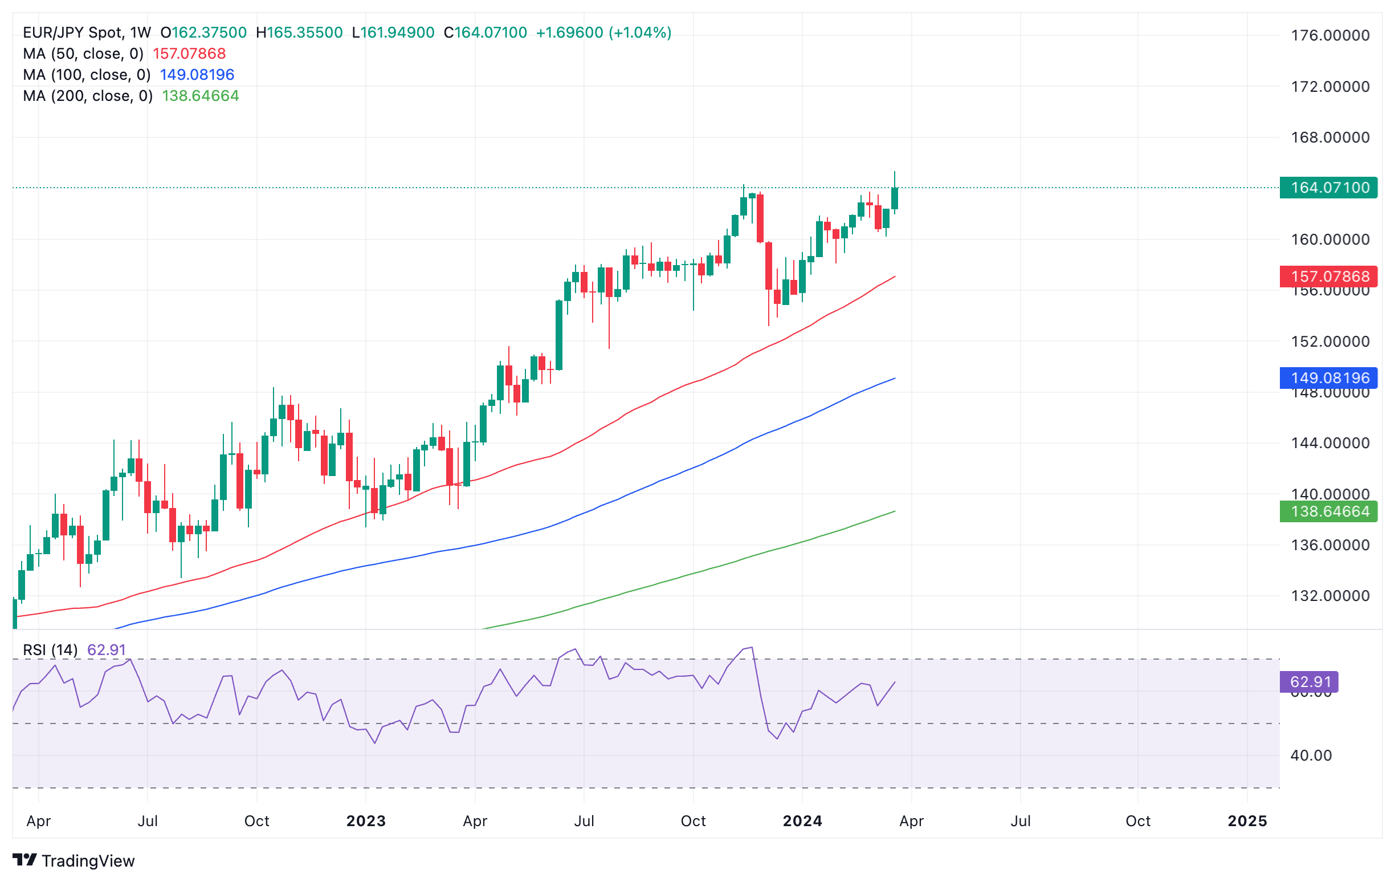Click the green 138.64664 MA price tag

1328,512
